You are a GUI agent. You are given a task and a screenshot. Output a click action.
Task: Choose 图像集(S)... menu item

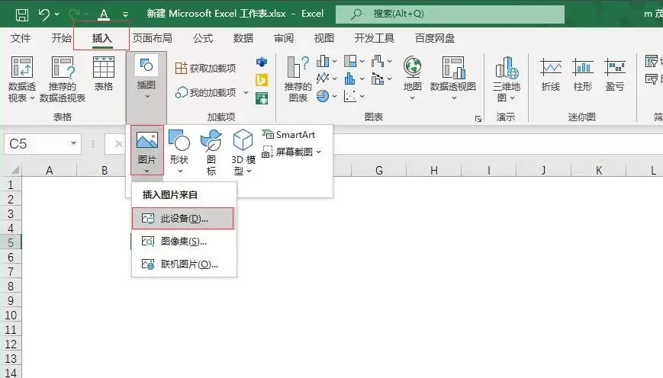pos(184,241)
